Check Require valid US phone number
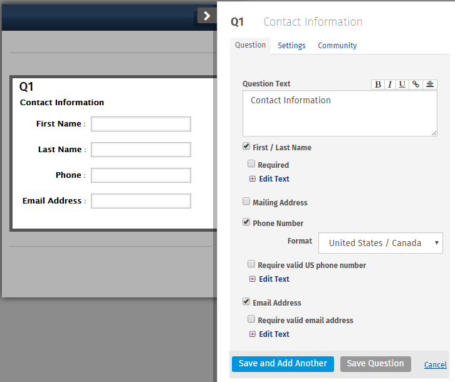 coord(251,264)
